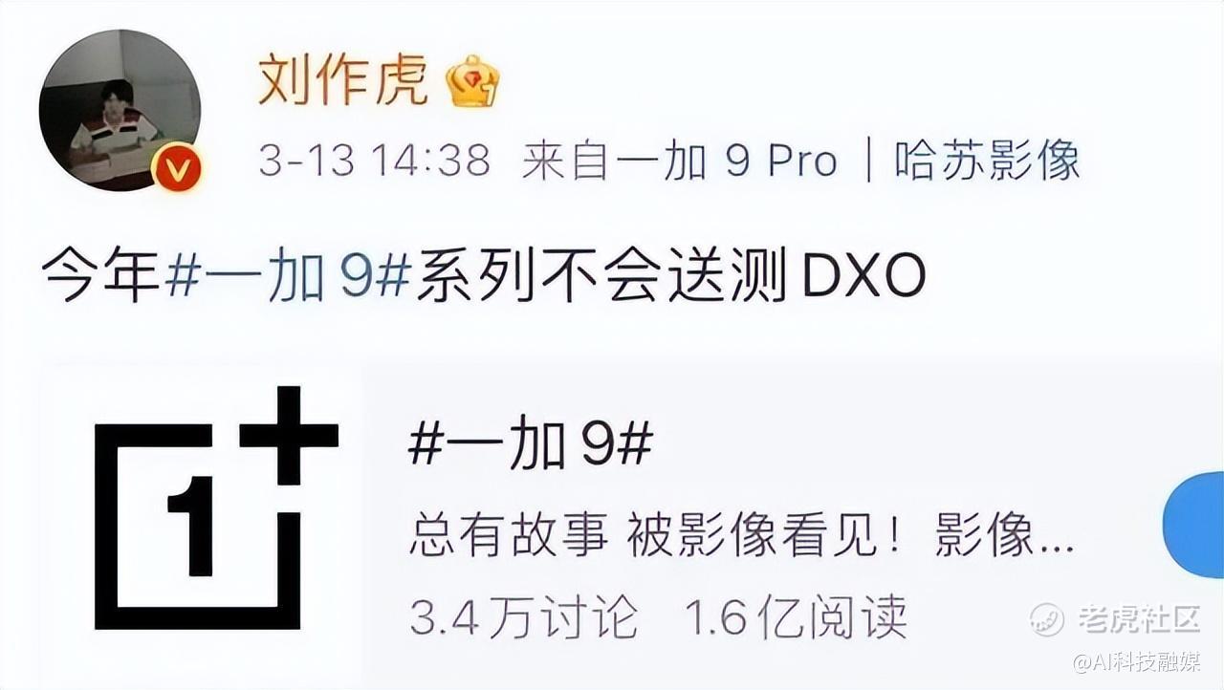
Task: Click the post text 系列不会送测
Action: (606, 277)
